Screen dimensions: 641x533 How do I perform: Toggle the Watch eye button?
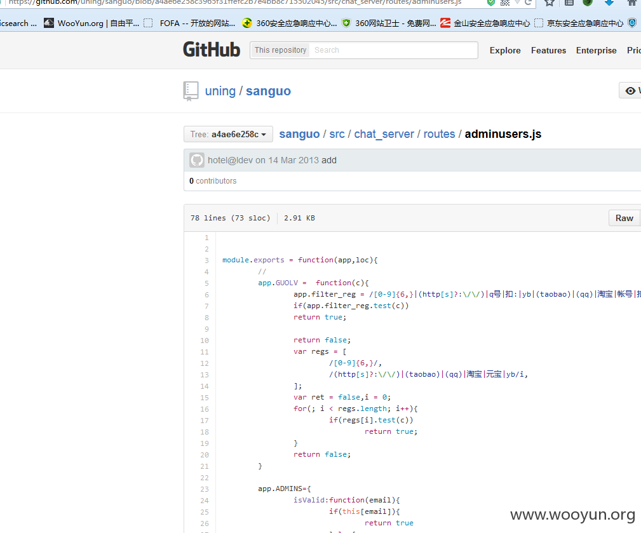[x=630, y=90]
